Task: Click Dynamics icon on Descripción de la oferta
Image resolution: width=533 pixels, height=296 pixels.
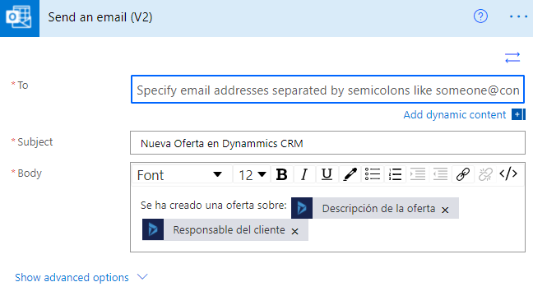Action: [302, 208]
